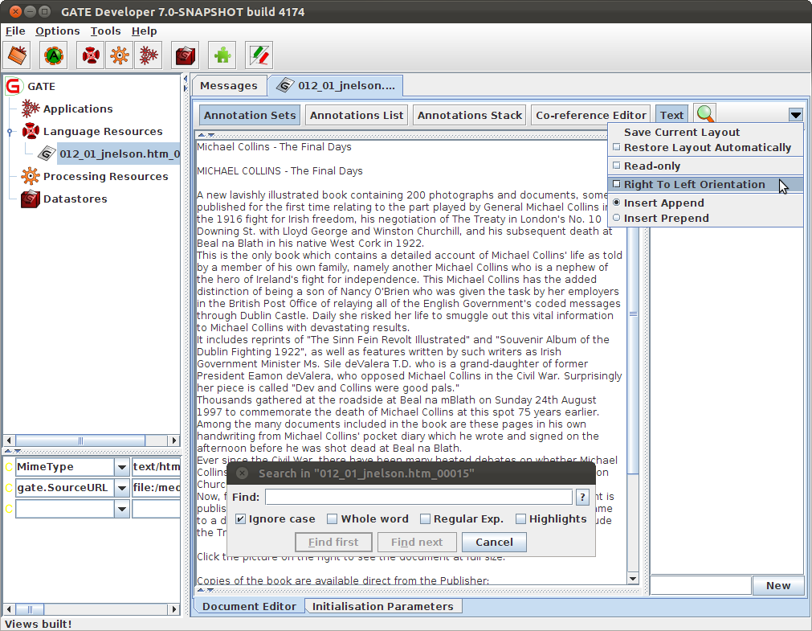The height and width of the screenshot is (631, 812).
Task: Click the new language resource toolbar icon
Action: click(x=91, y=55)
